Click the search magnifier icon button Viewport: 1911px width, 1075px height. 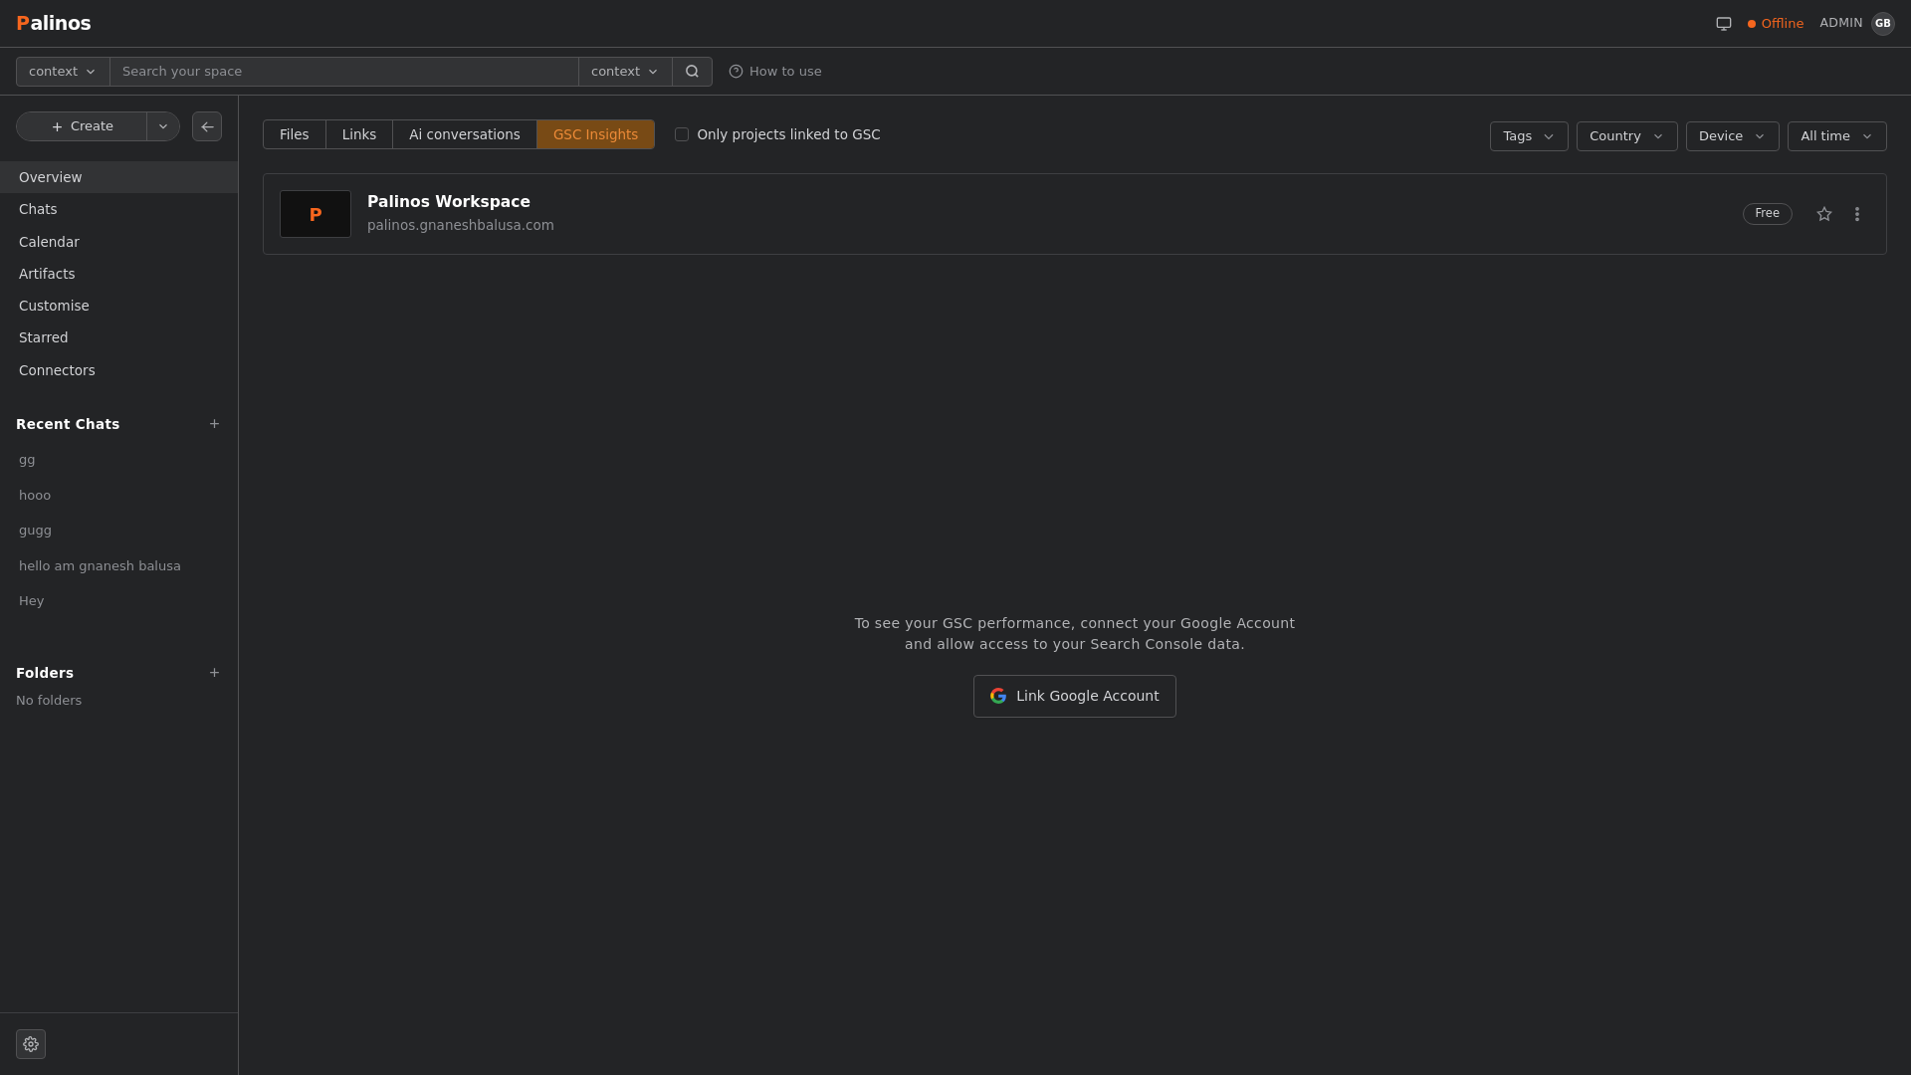click(692, 72)
